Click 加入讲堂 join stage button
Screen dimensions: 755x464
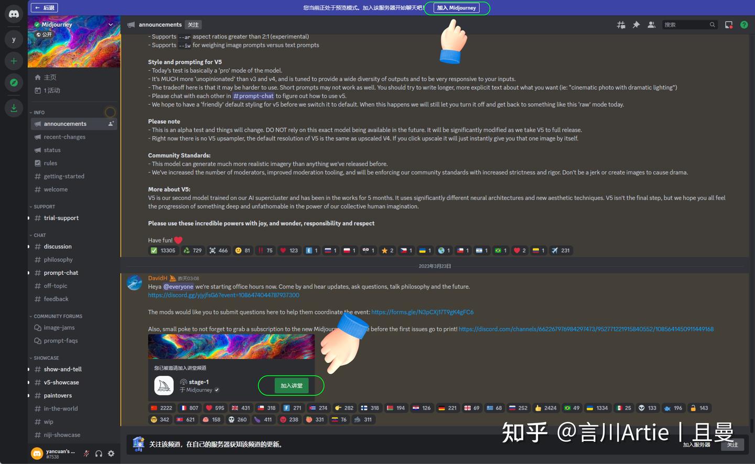tap(292, 386)
